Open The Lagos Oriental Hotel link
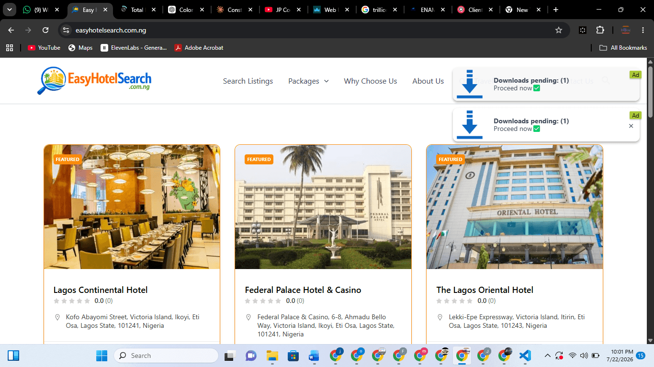The width and height of the screenshot is (654, 367). coord(485,290)
